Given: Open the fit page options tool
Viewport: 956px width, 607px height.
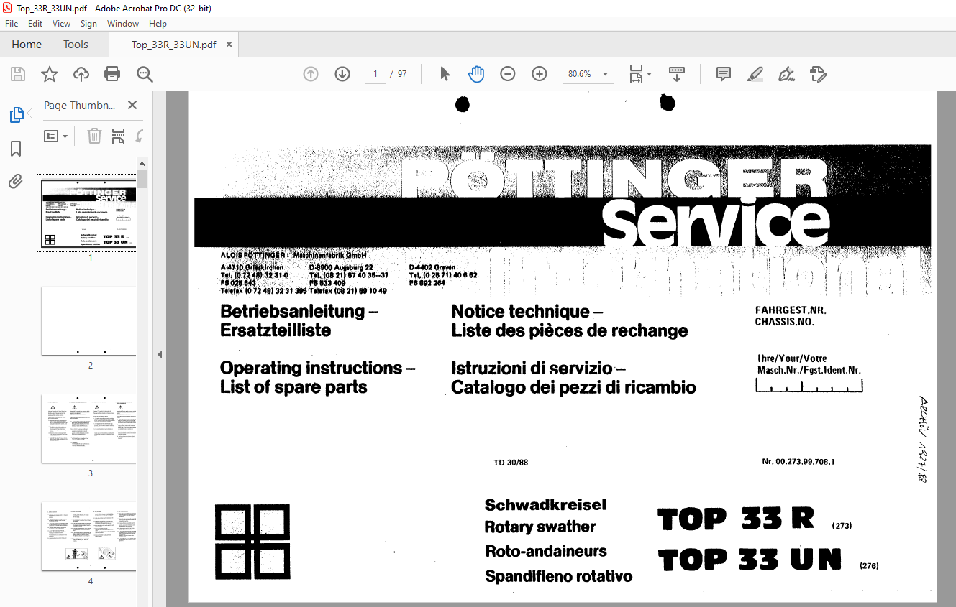Looking at the screenshot, I should coord(636,74).
